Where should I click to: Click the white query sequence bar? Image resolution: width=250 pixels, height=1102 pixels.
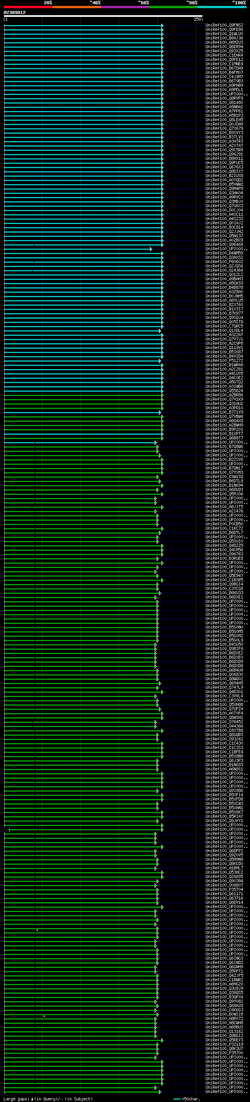[x=103, y=16]
